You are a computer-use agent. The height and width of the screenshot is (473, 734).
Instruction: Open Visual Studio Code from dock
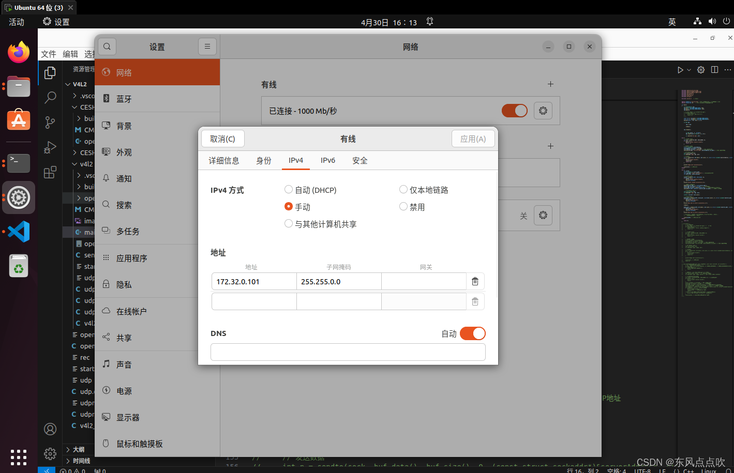(19, 232)
